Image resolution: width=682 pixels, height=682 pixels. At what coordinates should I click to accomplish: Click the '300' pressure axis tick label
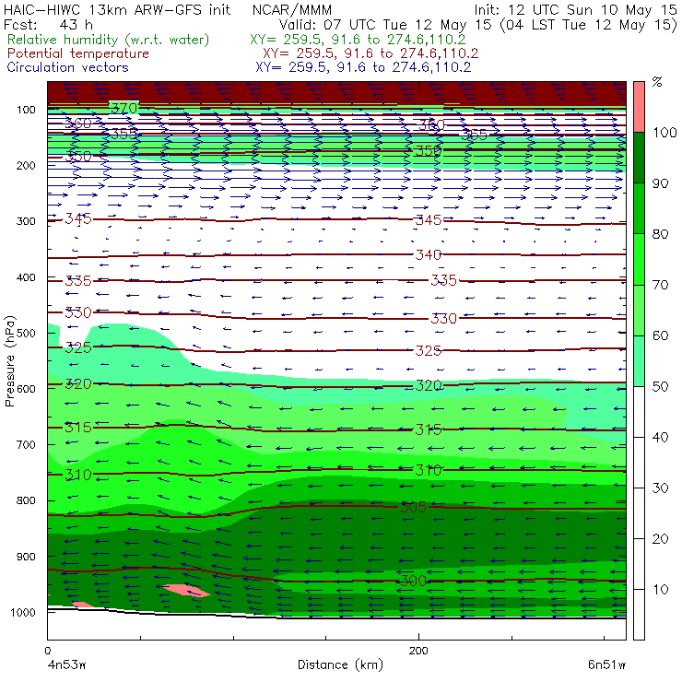tap(26, 221)
